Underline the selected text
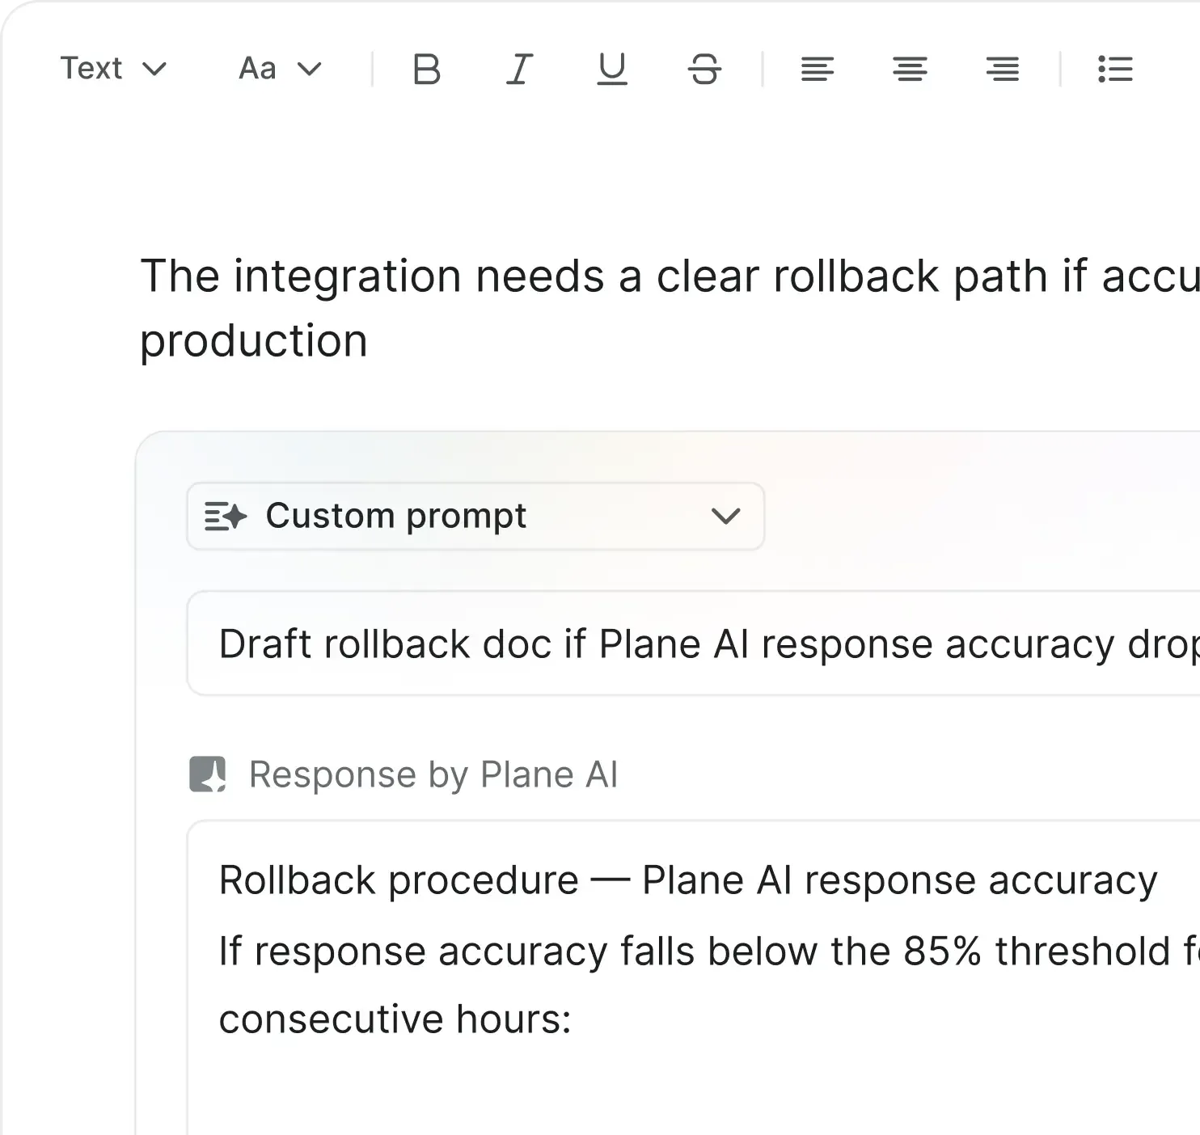The width and height of the screenshot is (1200, 1135). [x=612, y=70]
